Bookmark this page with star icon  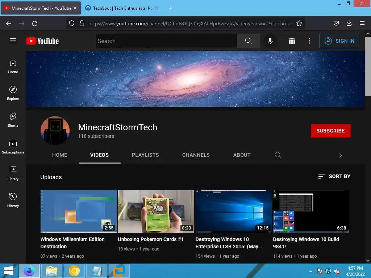(299, 23)
